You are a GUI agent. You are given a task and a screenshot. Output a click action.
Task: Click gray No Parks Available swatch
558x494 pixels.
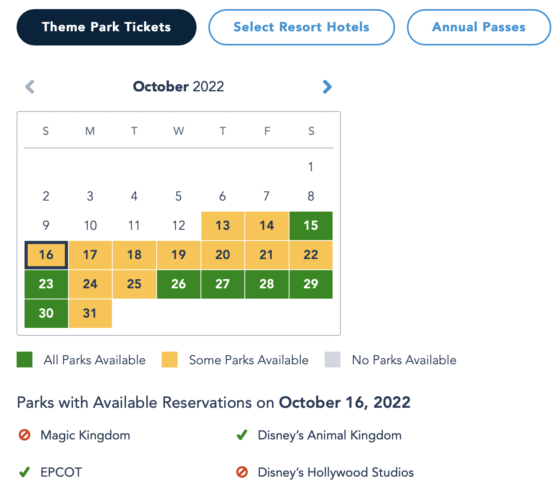(333, 360)
